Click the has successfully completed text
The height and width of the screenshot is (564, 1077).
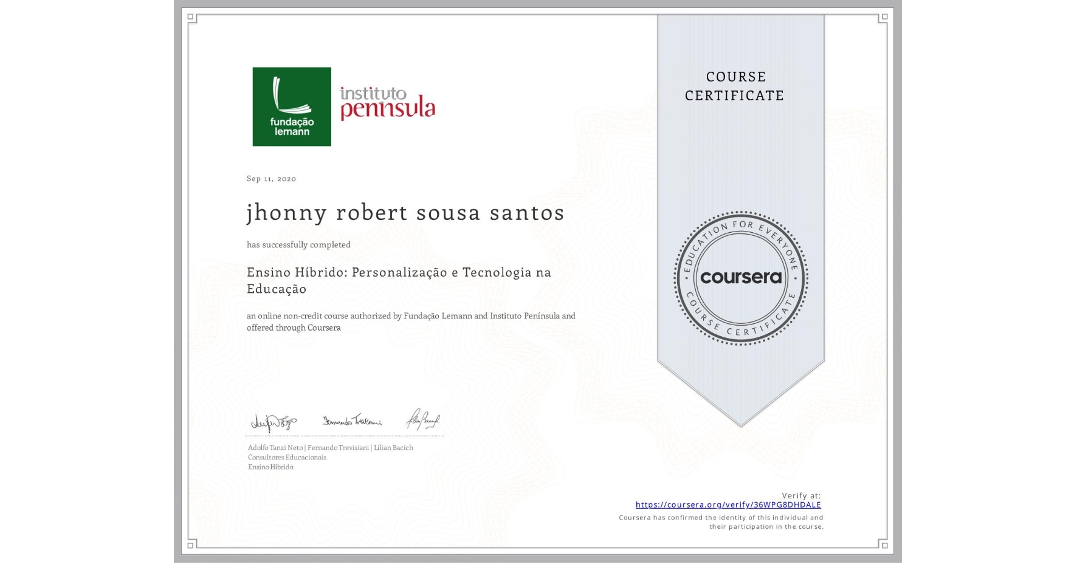(x=298, y=244)
